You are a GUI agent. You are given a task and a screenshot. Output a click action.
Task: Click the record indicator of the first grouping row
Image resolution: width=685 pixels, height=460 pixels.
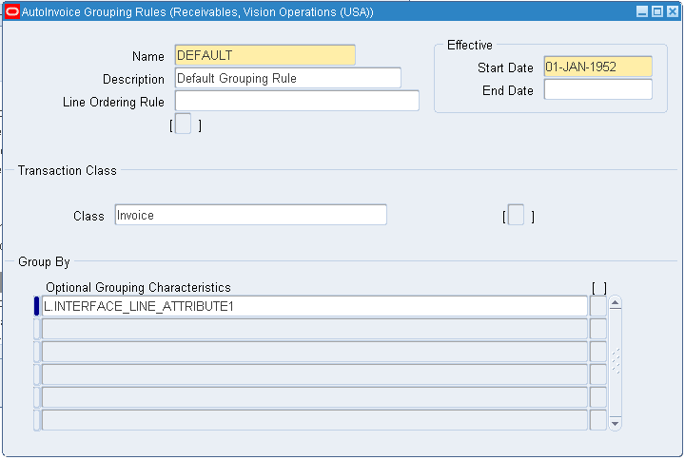point(37,306)
